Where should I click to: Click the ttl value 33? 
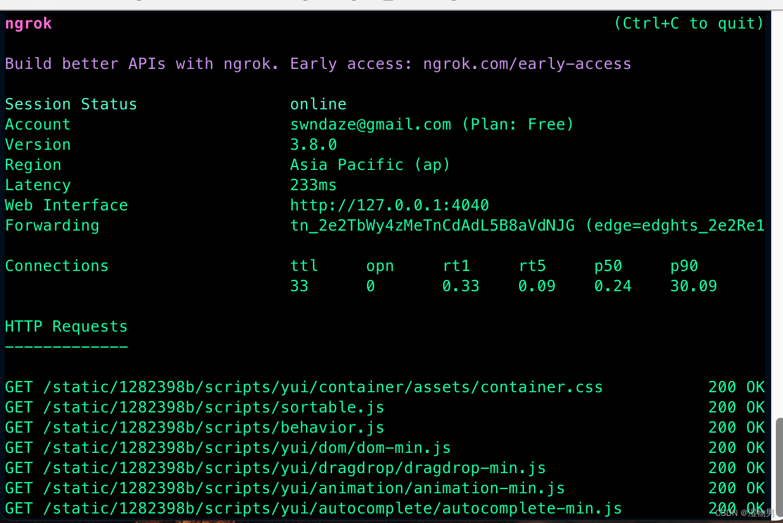click(x=299, y=286)
